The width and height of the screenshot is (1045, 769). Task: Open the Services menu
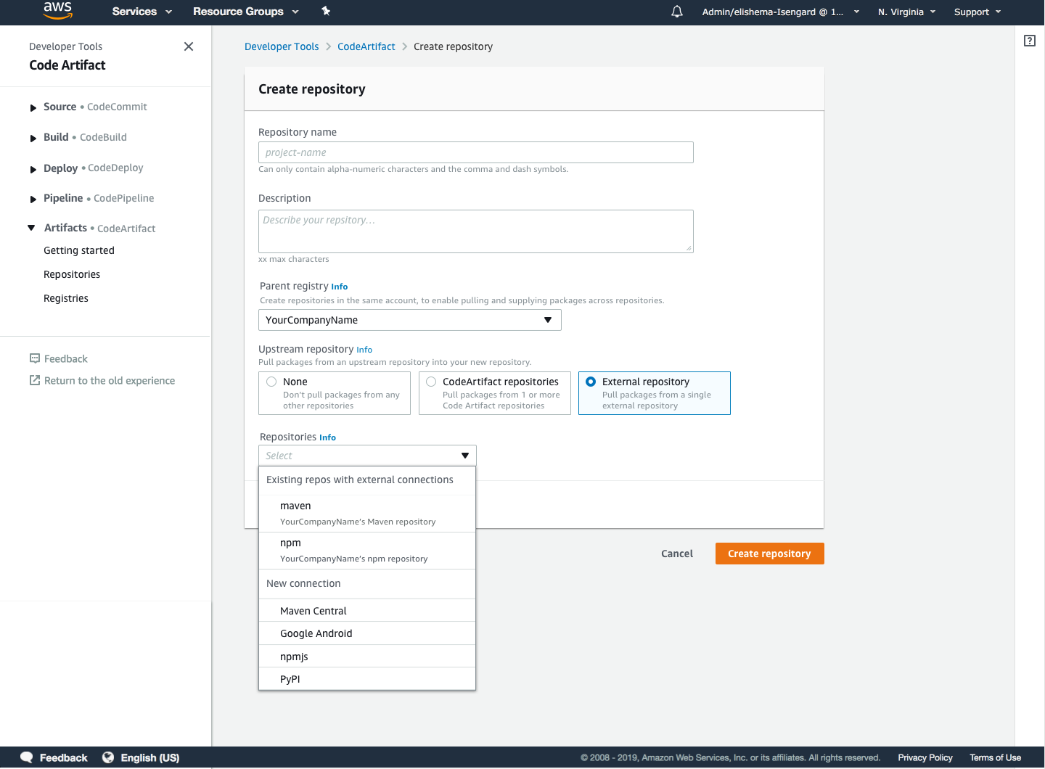142,12
